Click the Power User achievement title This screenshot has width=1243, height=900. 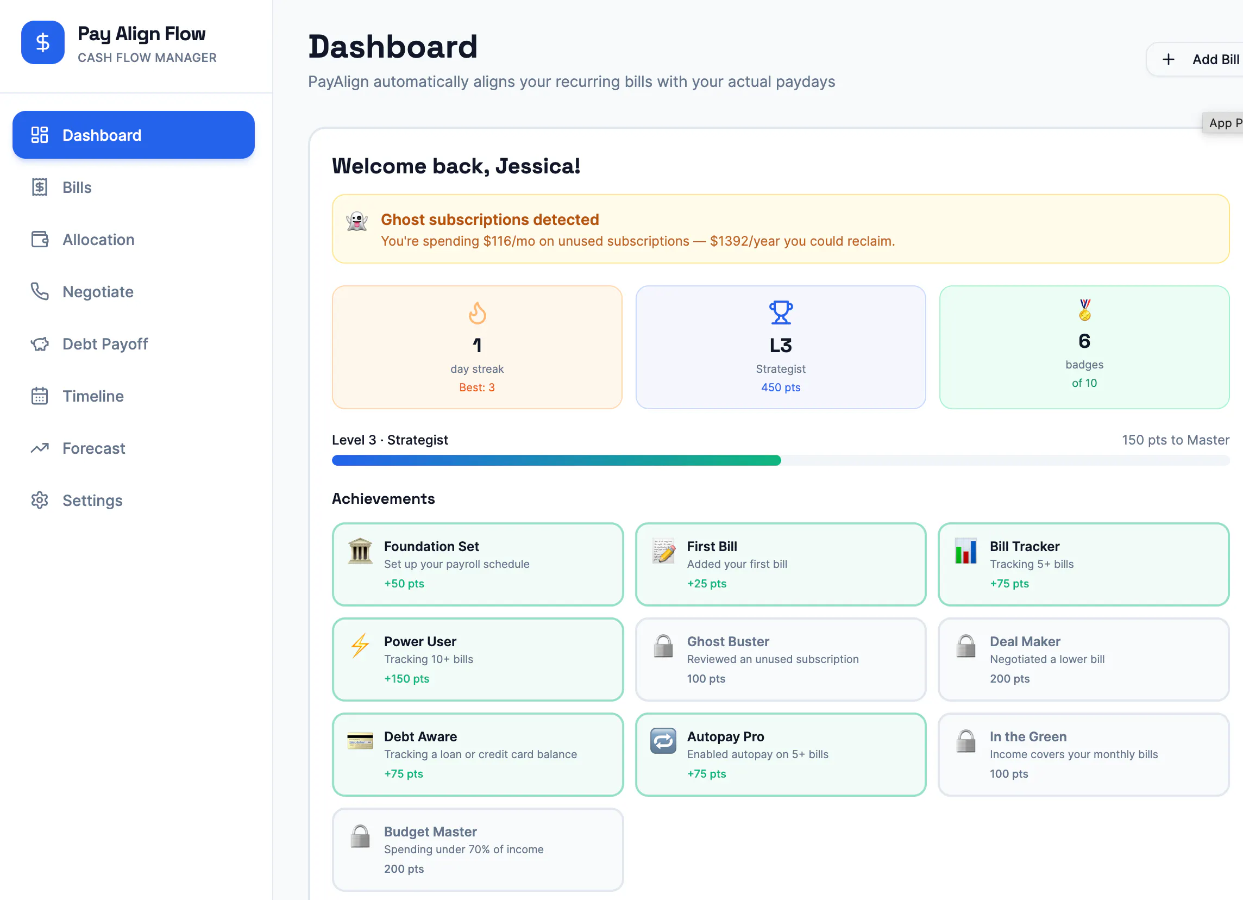420,641
